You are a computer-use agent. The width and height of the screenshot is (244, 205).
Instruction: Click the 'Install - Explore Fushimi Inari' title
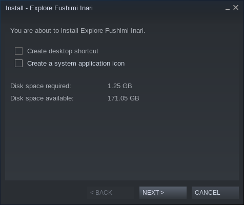click(x=49, y=8)
